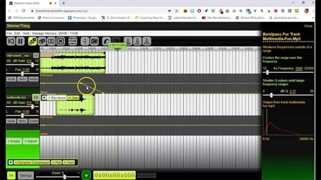Click the download MP3 icon

click(137, 41)
